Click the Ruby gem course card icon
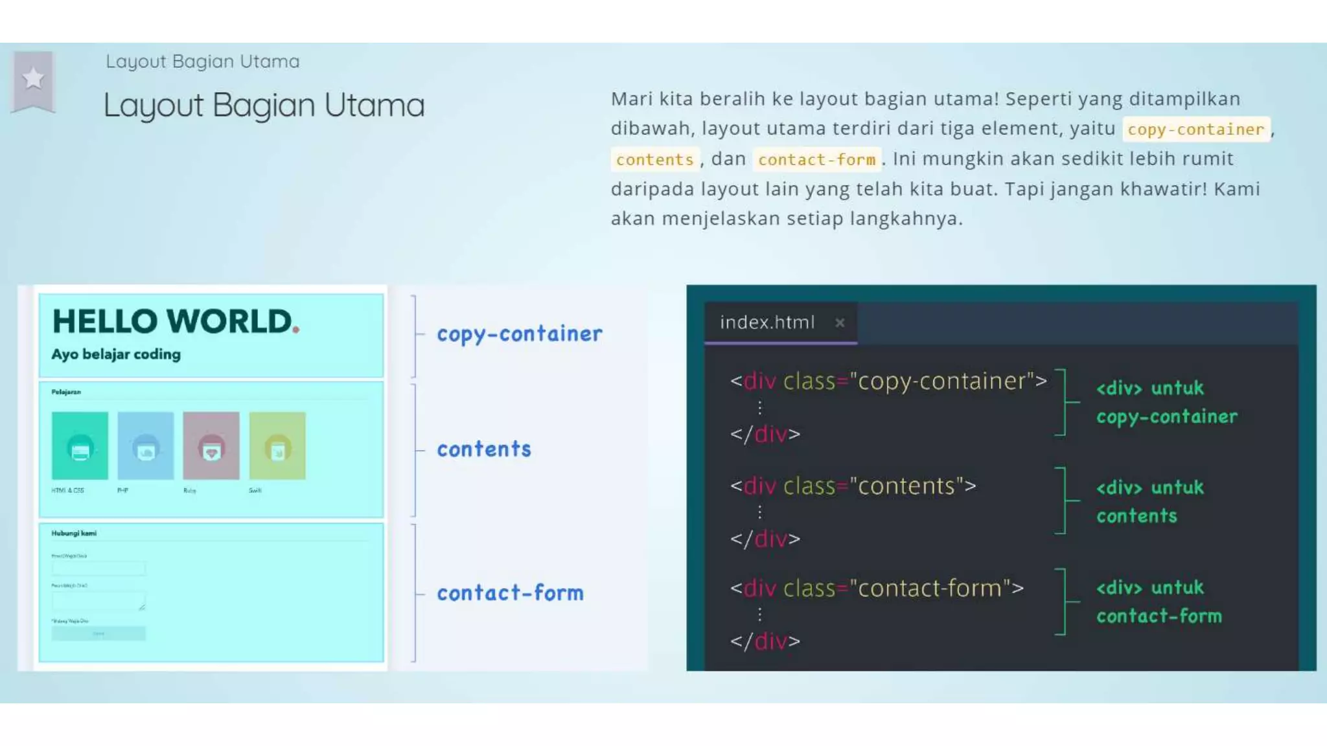This screenshot has width=1327, height=746. click(x=211, y=446)
